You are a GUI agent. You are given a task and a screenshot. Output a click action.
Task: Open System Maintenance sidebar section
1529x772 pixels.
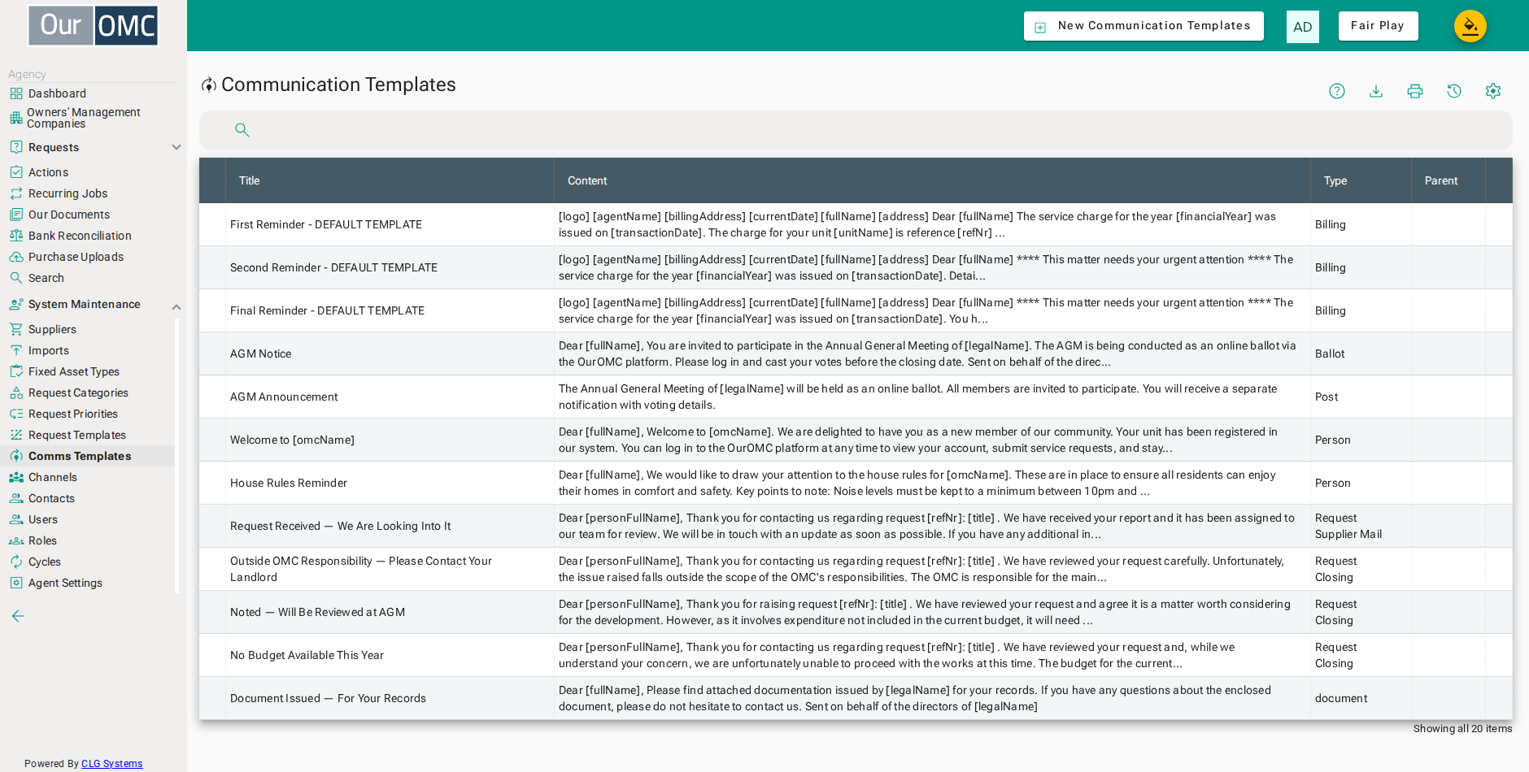[85, 304]
